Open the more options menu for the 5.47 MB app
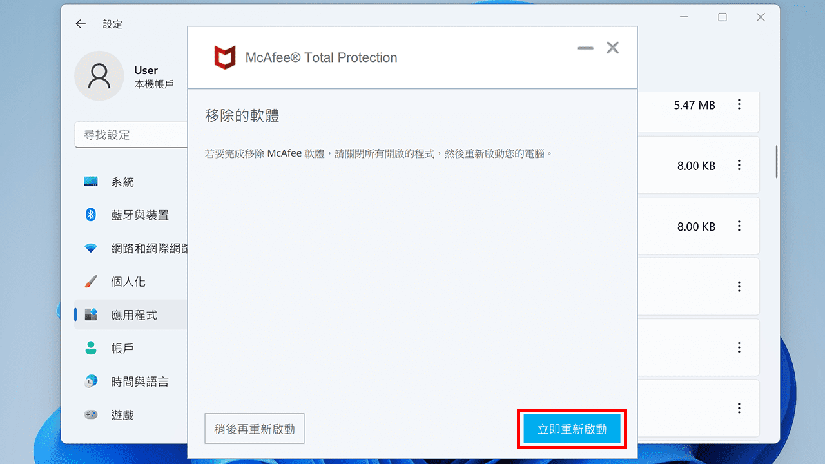 (x=739, y=104)
